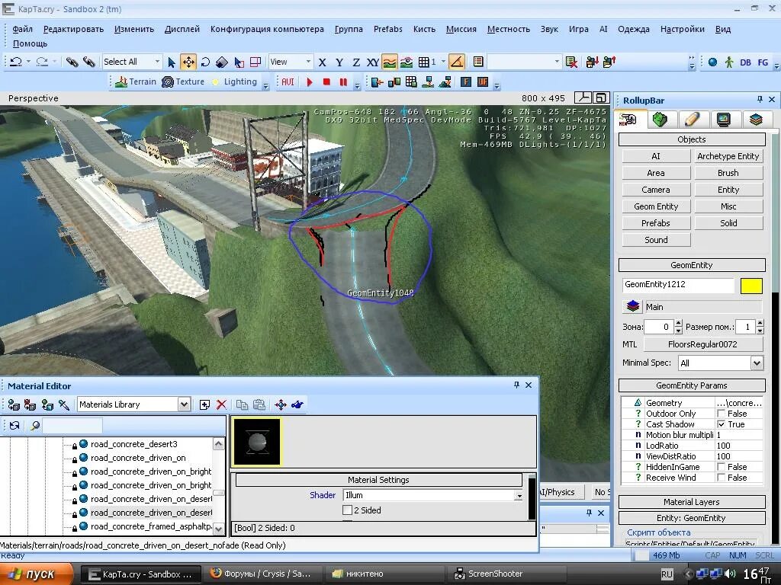Click the Brush object button
Image resolution: width=781 pixels, height=585 pixels.
[x=728, y=173]
